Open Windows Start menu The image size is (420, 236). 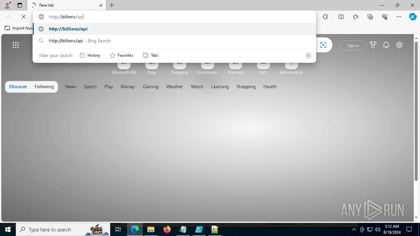tap(8, 229)
